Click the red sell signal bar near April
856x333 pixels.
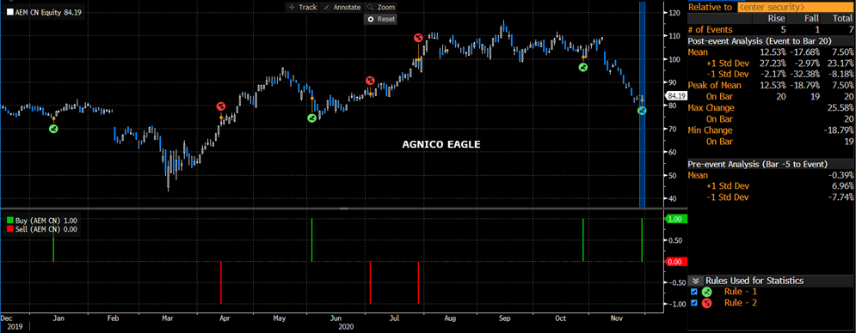pyautogui.click(x=220, y=282)
